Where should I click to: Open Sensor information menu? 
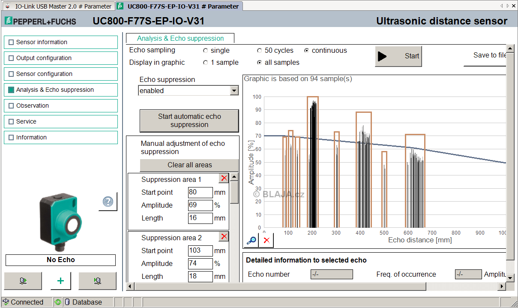[61, 42]
